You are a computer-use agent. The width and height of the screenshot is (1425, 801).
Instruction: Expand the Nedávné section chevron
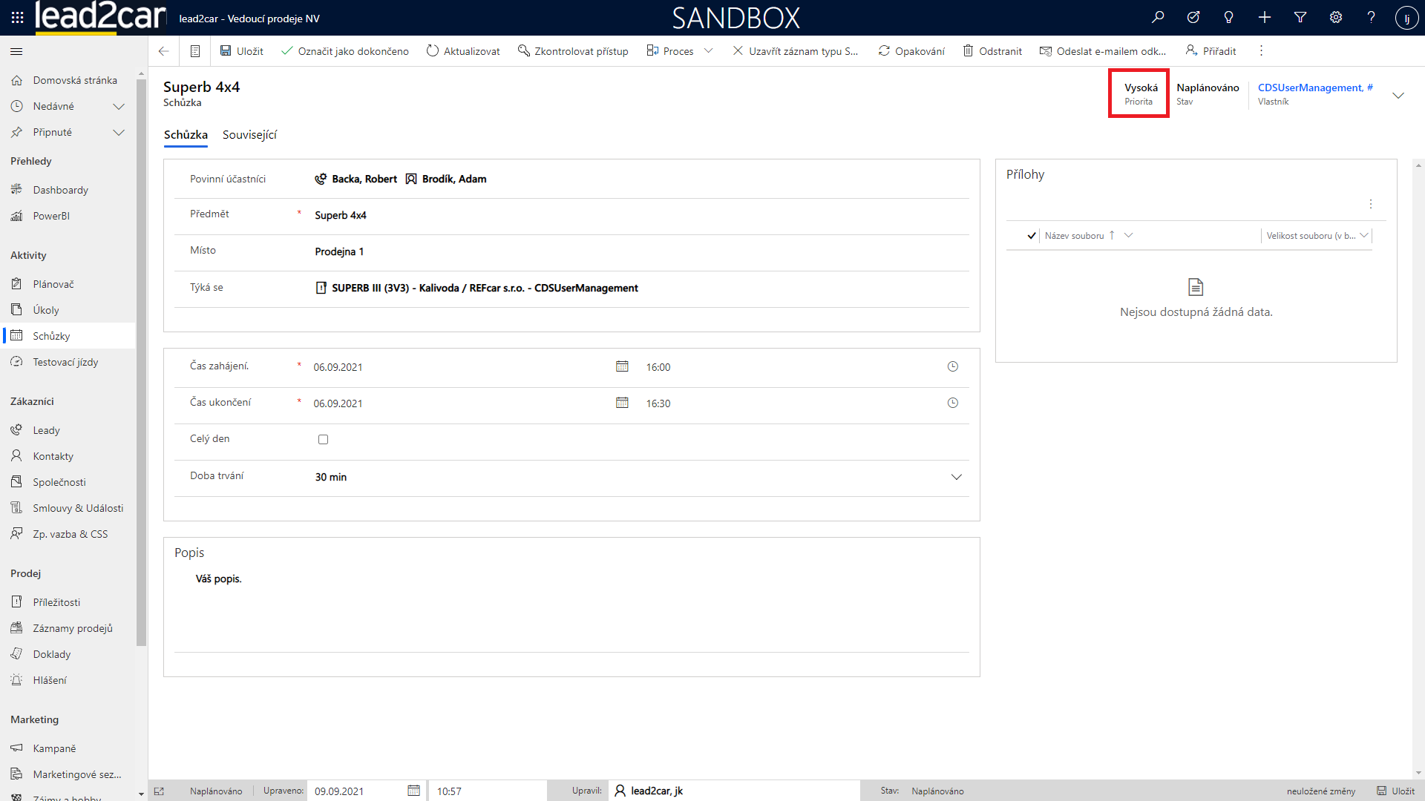tap(119, 106)
